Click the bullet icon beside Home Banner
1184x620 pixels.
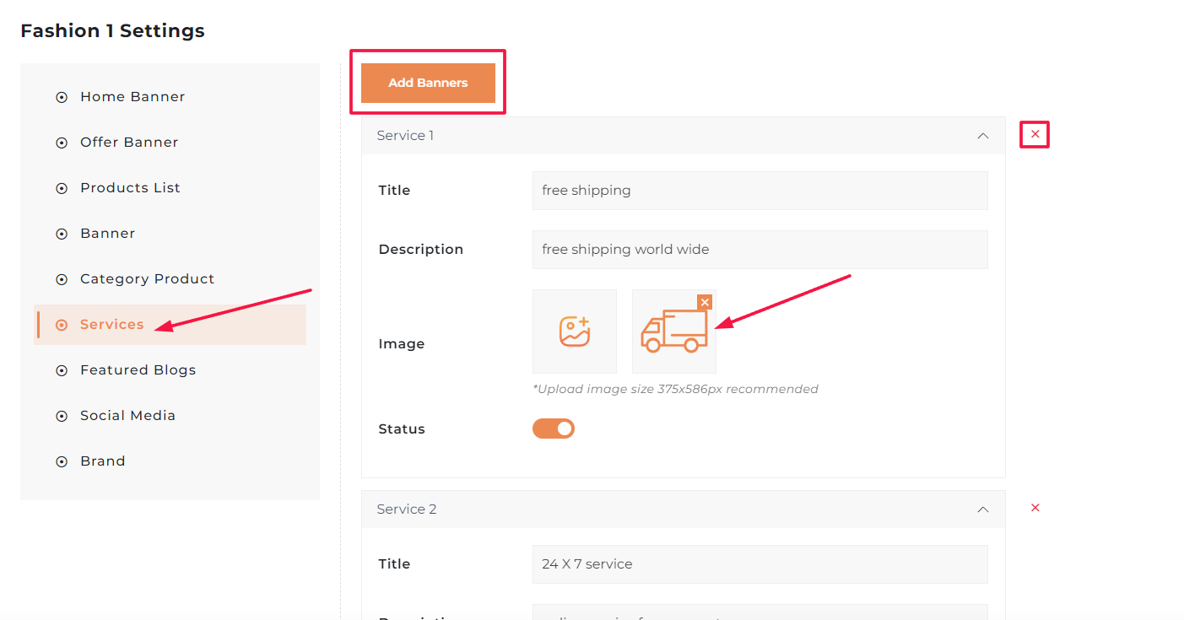coord(62,97)
